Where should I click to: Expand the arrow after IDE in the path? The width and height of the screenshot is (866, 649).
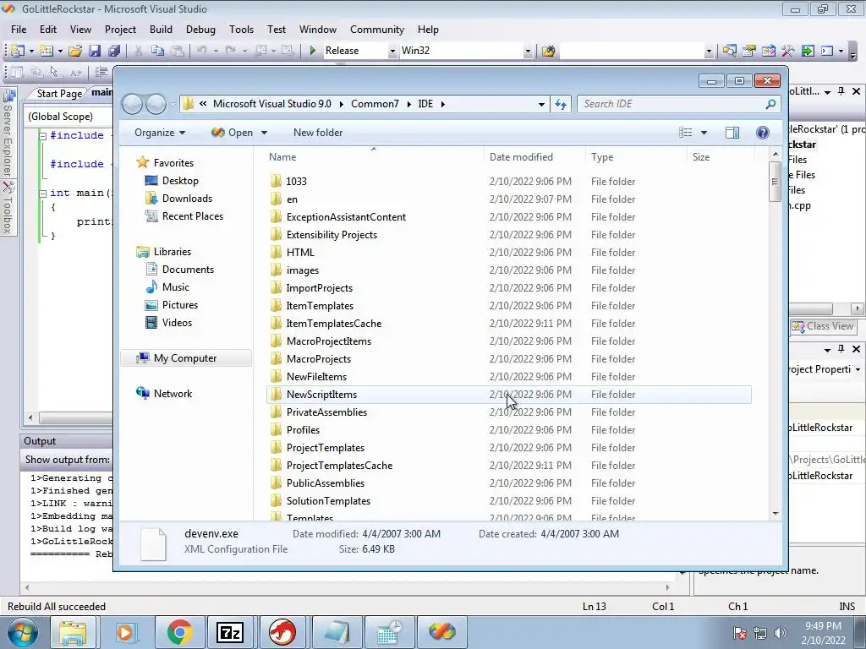[x=442, y=104]
